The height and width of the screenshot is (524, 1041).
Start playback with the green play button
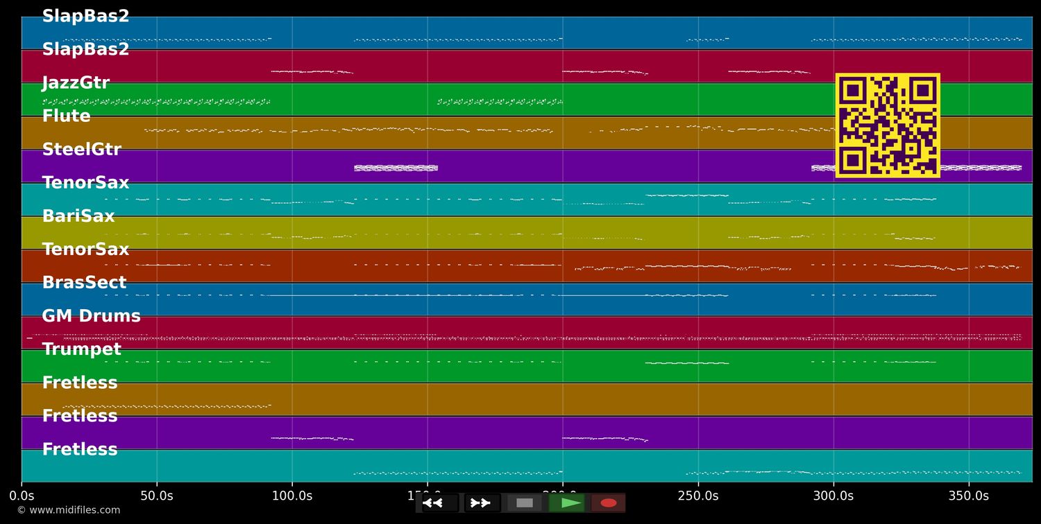[567, 503]
